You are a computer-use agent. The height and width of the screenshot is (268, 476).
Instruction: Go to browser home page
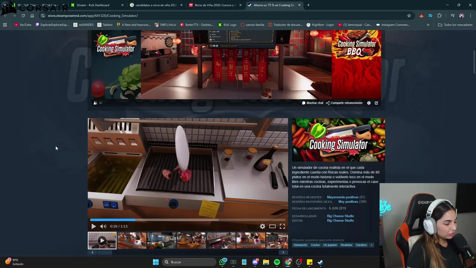[32, 16]
